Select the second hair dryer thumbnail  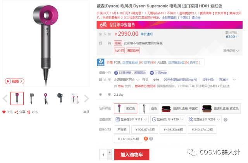pyautogui.click(x=31, y=98)
